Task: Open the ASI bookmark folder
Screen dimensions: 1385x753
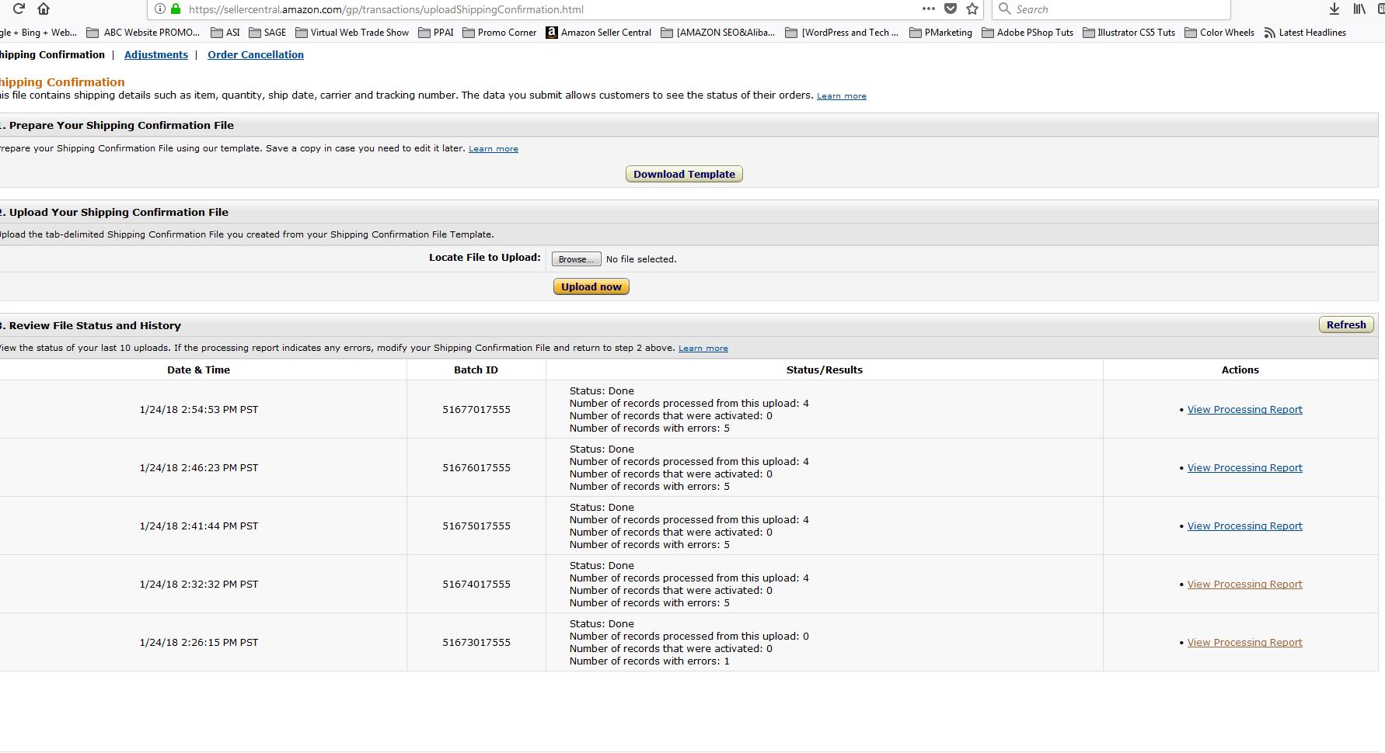Action: coord(225,33)
